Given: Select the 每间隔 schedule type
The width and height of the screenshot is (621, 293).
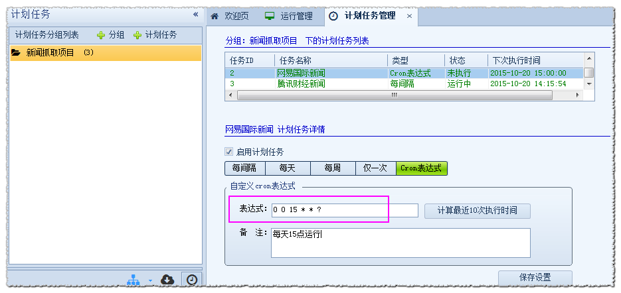Looking at the screenshot, I should point(244,168).
